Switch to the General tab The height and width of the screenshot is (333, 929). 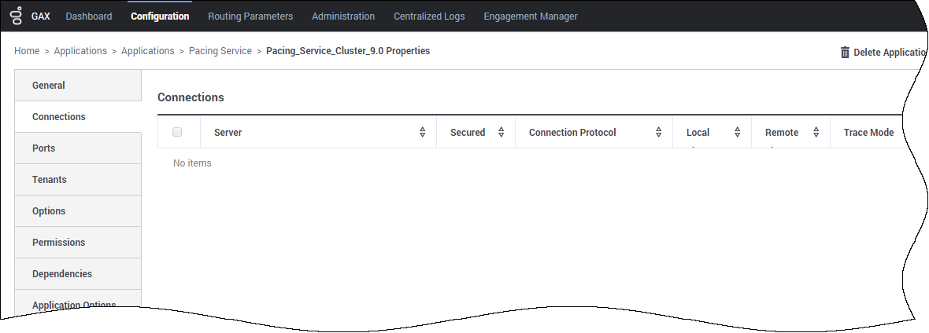tap(78, 85)
